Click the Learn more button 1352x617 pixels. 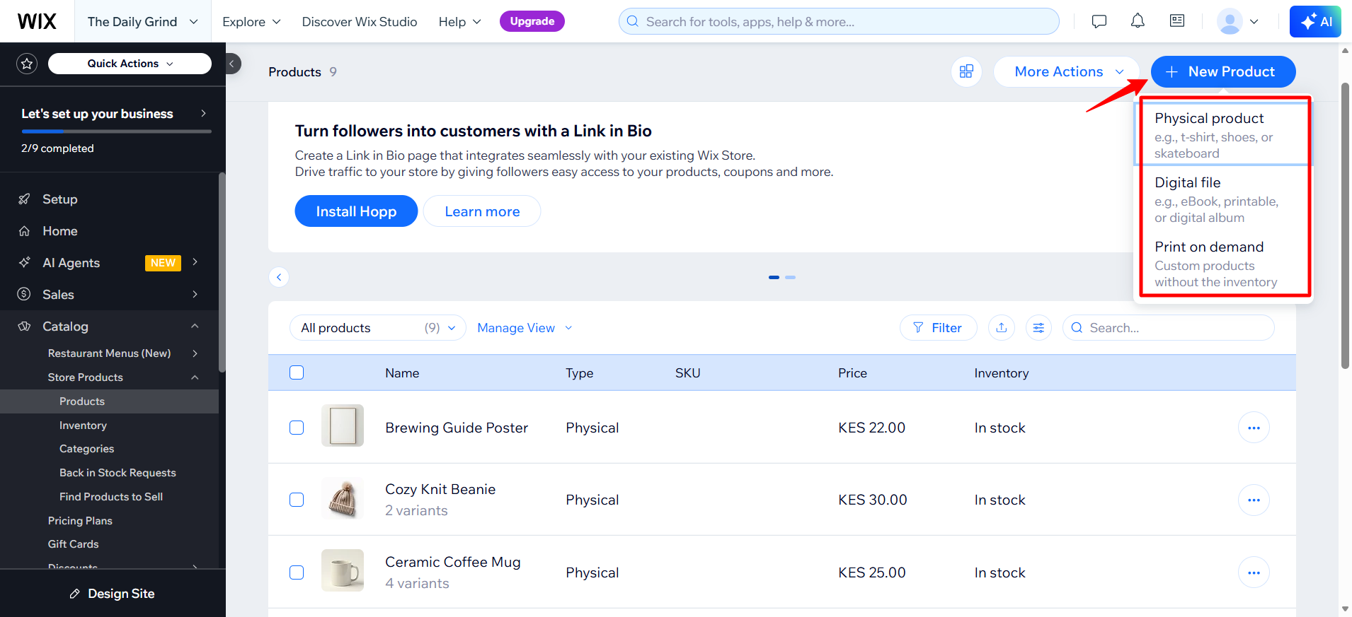point(482,211)
